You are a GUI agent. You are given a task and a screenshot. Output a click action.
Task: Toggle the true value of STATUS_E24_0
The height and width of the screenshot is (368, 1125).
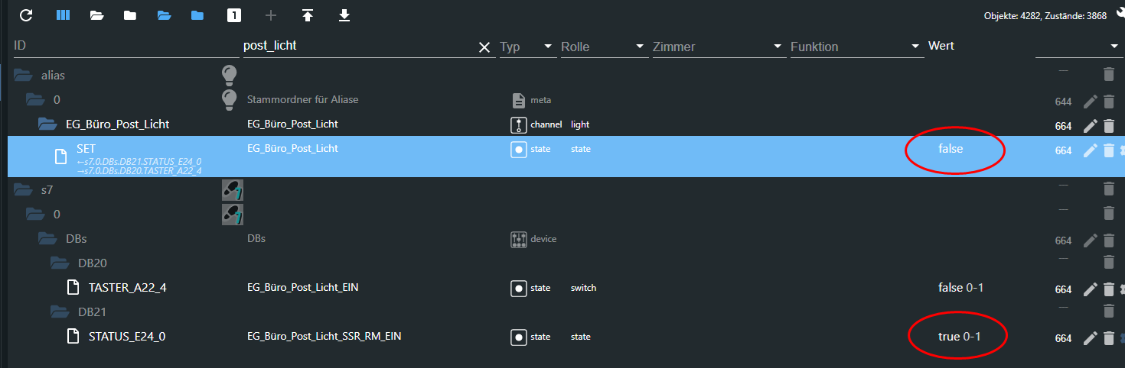point(949,337)
